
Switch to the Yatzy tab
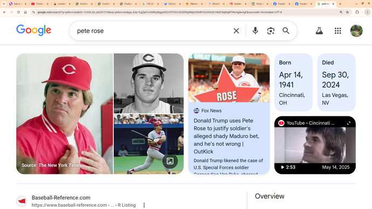pyautogui.click(x=260, y=4)
